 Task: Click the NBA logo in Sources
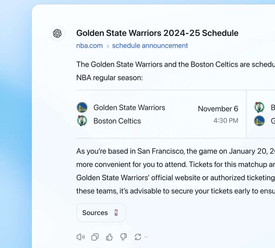[x=116, y=212]
